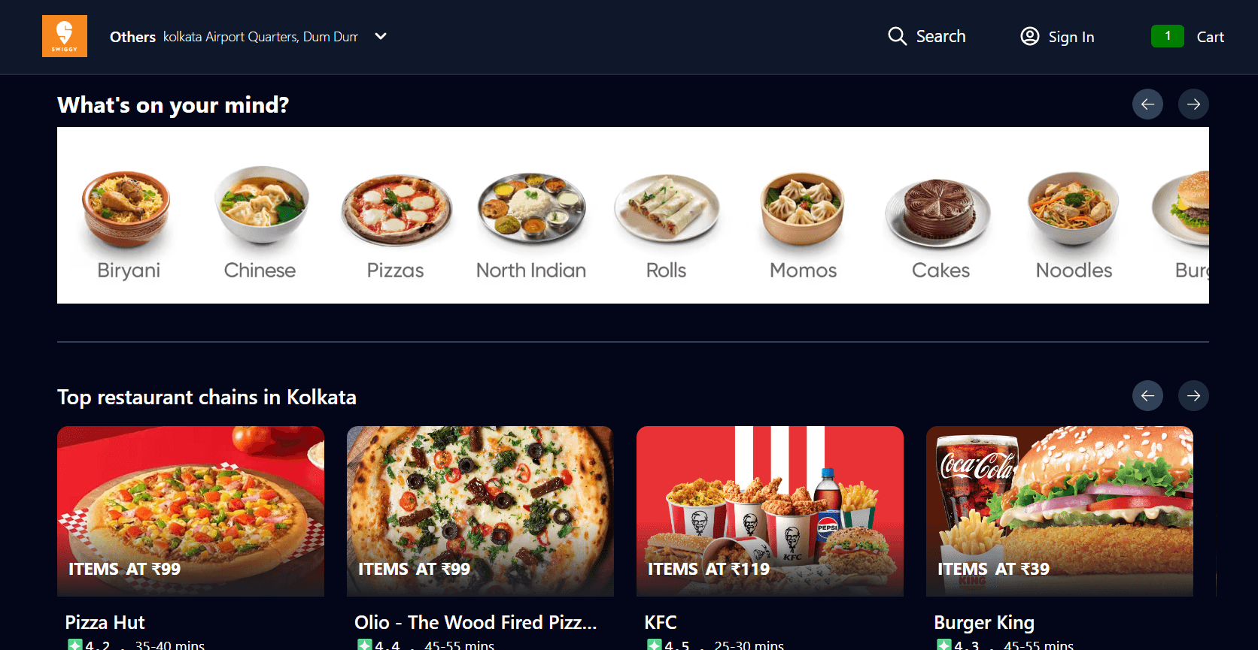The width and height of the screenshot is (1258, 650).
Task: Expand the delivery location dropdown chevron
Action: [381, 36]
